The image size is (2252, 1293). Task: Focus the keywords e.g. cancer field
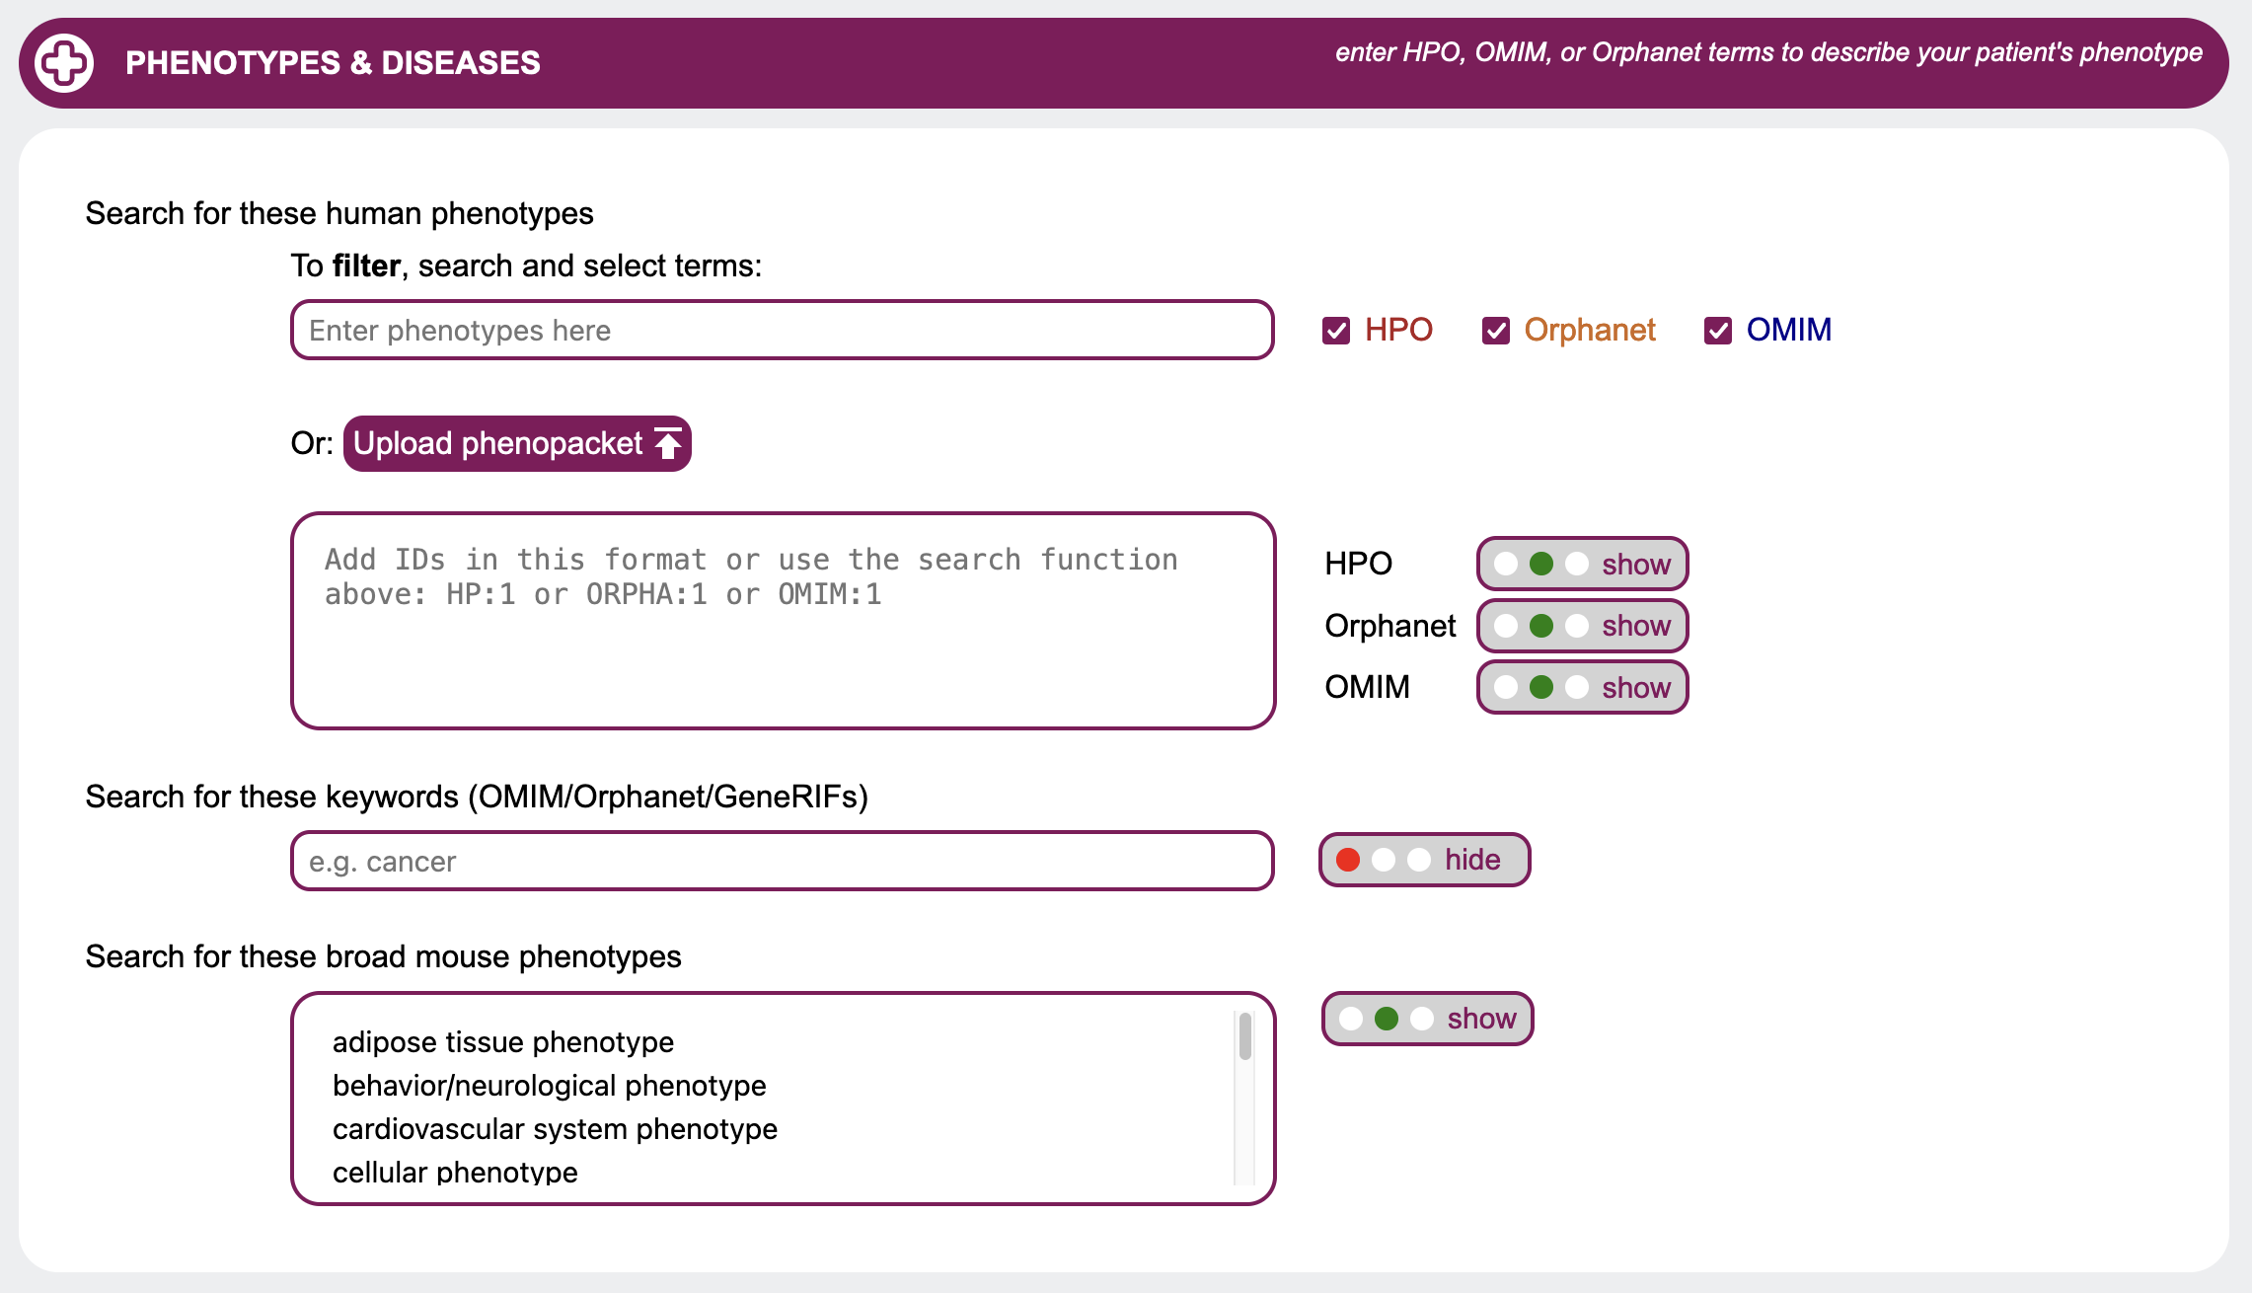click(x=783, y=861)
